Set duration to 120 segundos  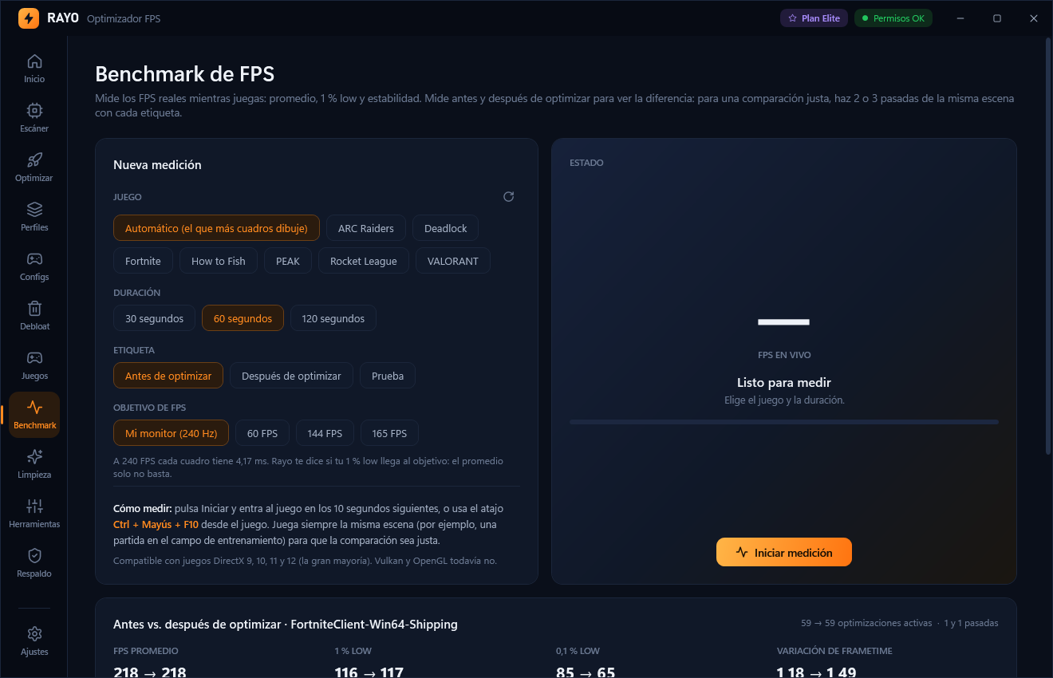[333, 318]
